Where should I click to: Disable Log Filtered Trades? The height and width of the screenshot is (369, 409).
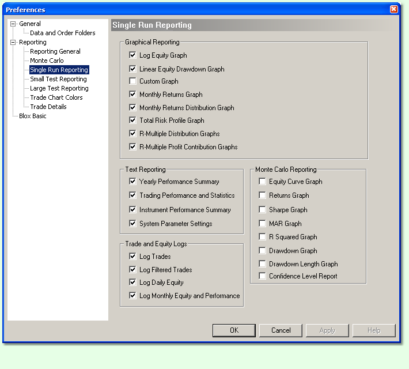132,269
